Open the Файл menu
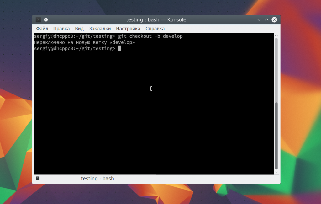The width and height of the screenshot is (321, 204). coord(42,29)
